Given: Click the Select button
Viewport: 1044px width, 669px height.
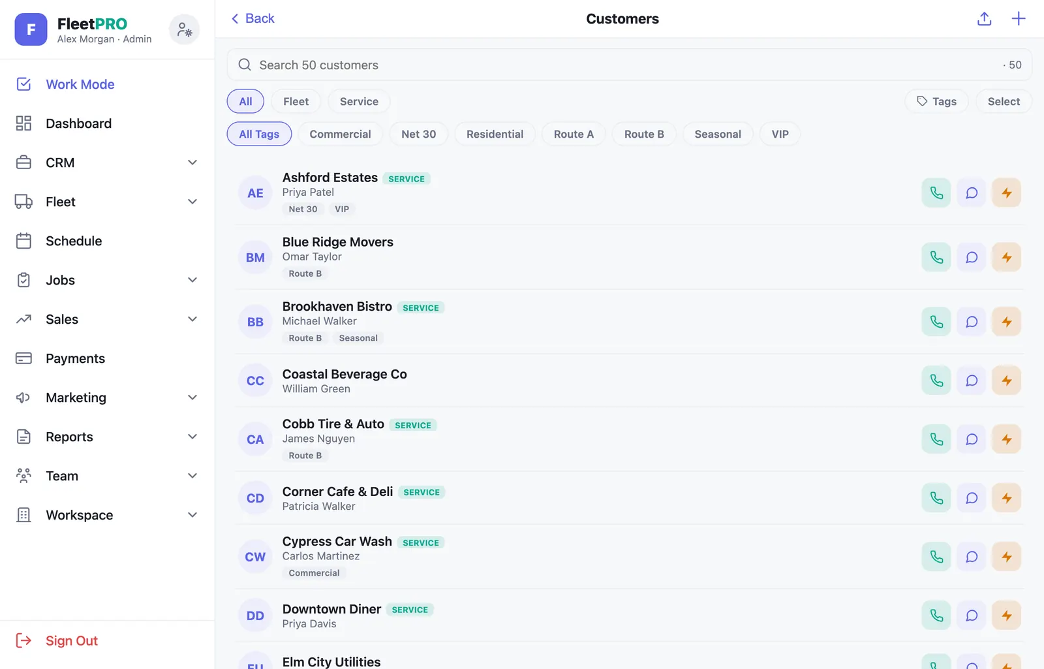Looking at the screenshot, I should pos(1004,101).
